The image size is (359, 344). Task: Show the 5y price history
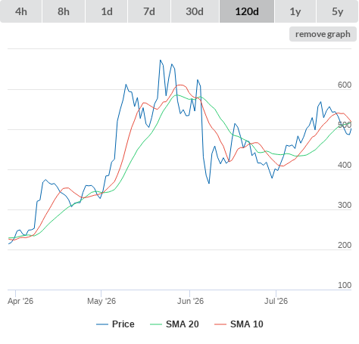338,11
